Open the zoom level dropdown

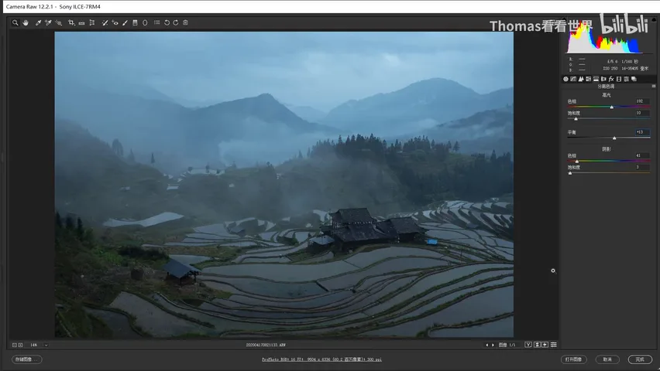(46, 345)
